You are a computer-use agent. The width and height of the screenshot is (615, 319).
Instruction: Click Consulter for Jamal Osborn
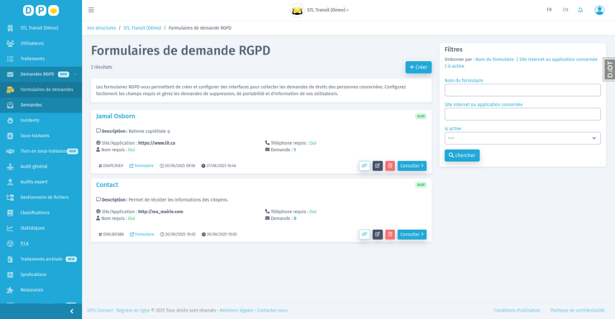click(412, 166)
